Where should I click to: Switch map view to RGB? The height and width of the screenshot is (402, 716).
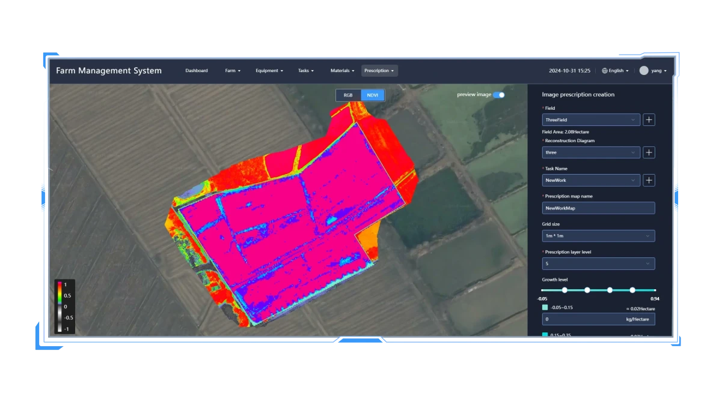[x=349, y=95]
